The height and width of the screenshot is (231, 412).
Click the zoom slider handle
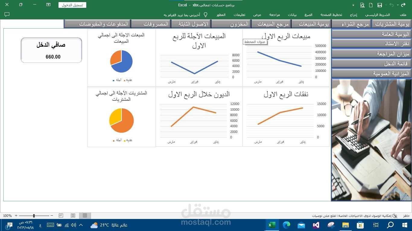click(34, 216)
